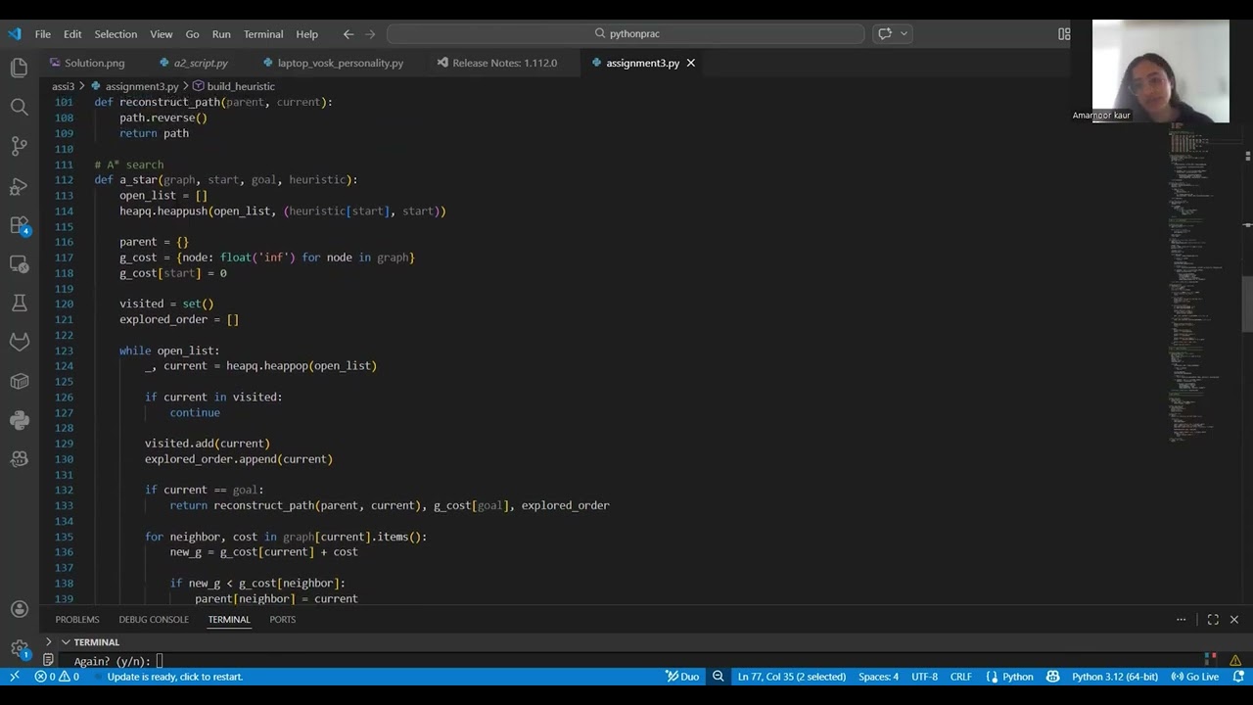Open the File menu
Screen dimensions: 1253x705
pos(43,34)
